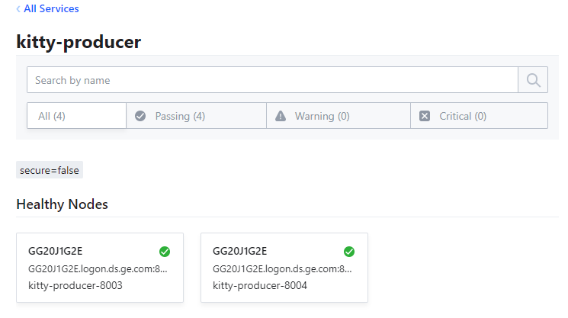The height and width of the screenshot is (318, 568).
Task: Focus the Search by name field
Action: tap(272, 80)
